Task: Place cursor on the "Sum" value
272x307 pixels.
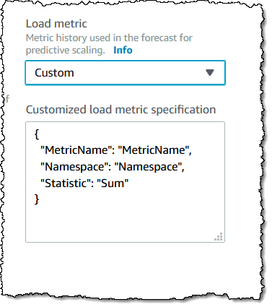Action: pos(113,183)
